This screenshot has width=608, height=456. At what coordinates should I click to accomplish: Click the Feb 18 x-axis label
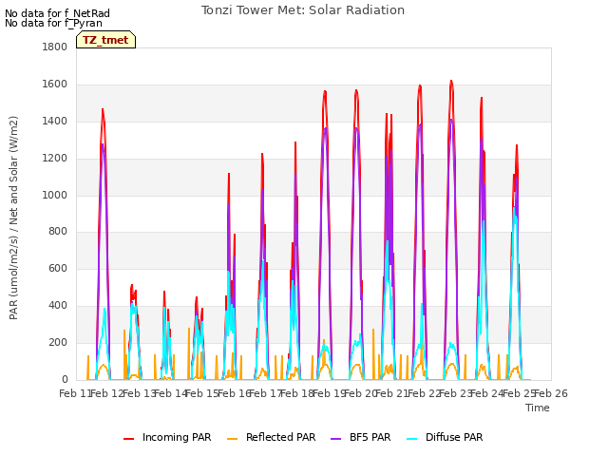click(296, 393)
